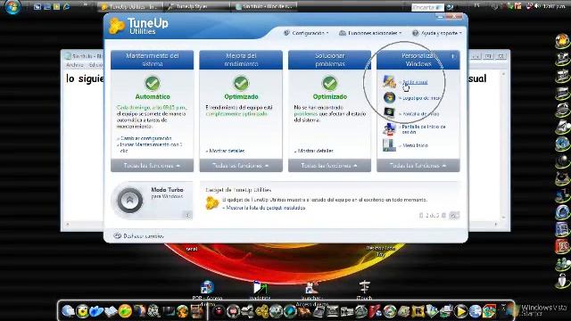This screenshot has height=321, width=571.
Task: Open Mostrar la lista de gadgets instalados
Action: pyautogui.click(x=266, y=208)
